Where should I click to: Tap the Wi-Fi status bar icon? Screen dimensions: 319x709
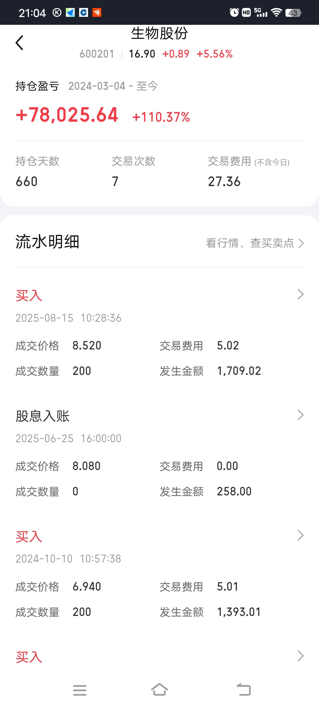click(276, 12)
